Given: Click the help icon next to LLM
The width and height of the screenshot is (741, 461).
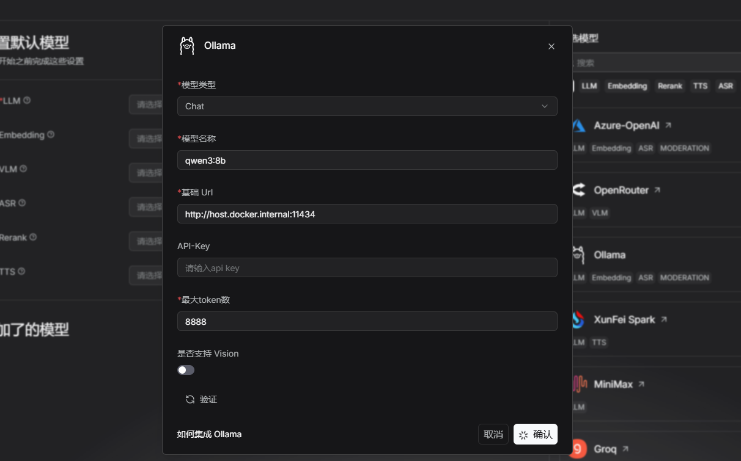Looking at the screenshot, I should [x=27, y=100].
